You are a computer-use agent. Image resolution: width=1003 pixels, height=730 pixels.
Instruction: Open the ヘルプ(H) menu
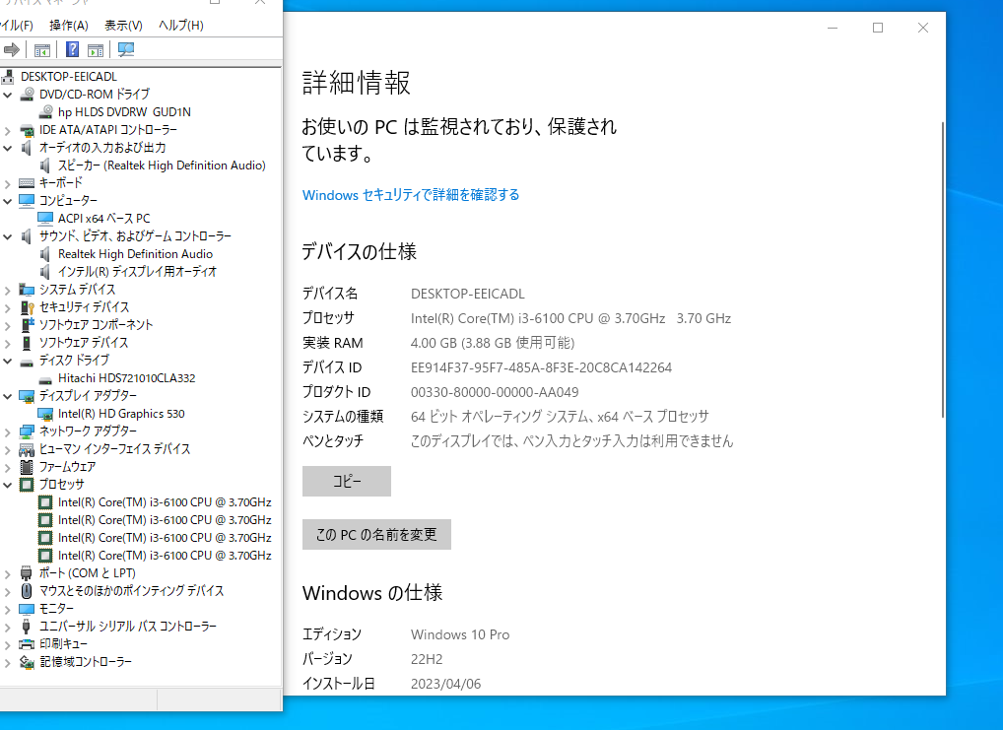click(x=181, y=26)
